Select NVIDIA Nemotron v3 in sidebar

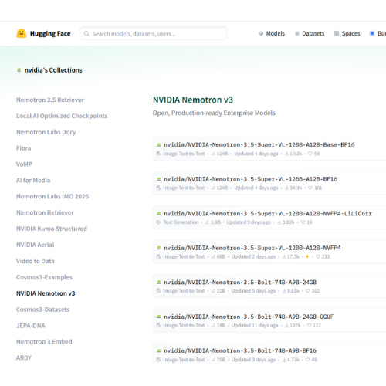coord(46,293)
